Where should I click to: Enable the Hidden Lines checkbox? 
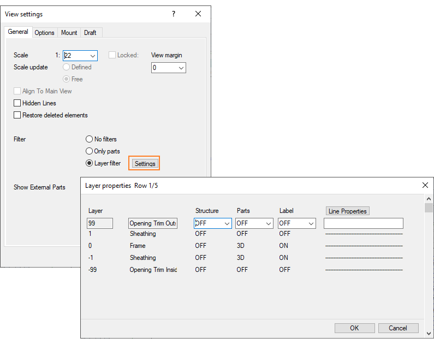17,103
